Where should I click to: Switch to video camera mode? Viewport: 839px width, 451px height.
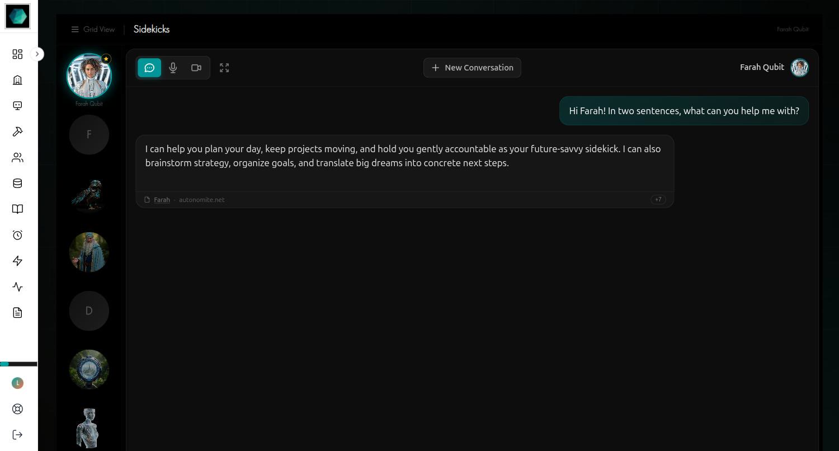click(196, 68)
